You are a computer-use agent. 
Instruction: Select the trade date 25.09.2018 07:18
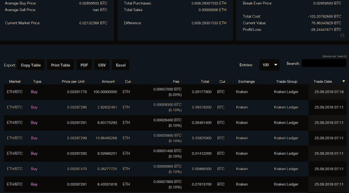[x=329, y=92]
